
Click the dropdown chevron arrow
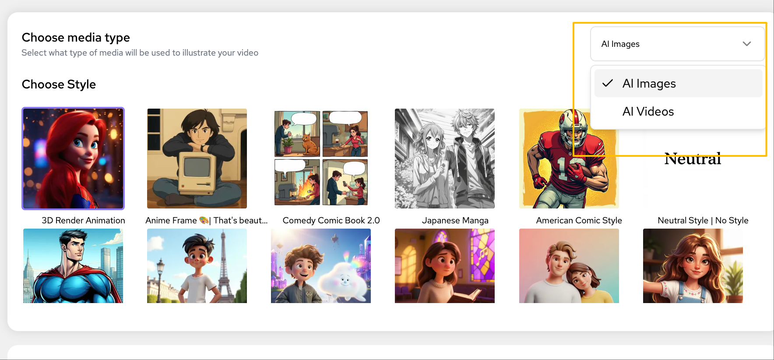point(747,44)
